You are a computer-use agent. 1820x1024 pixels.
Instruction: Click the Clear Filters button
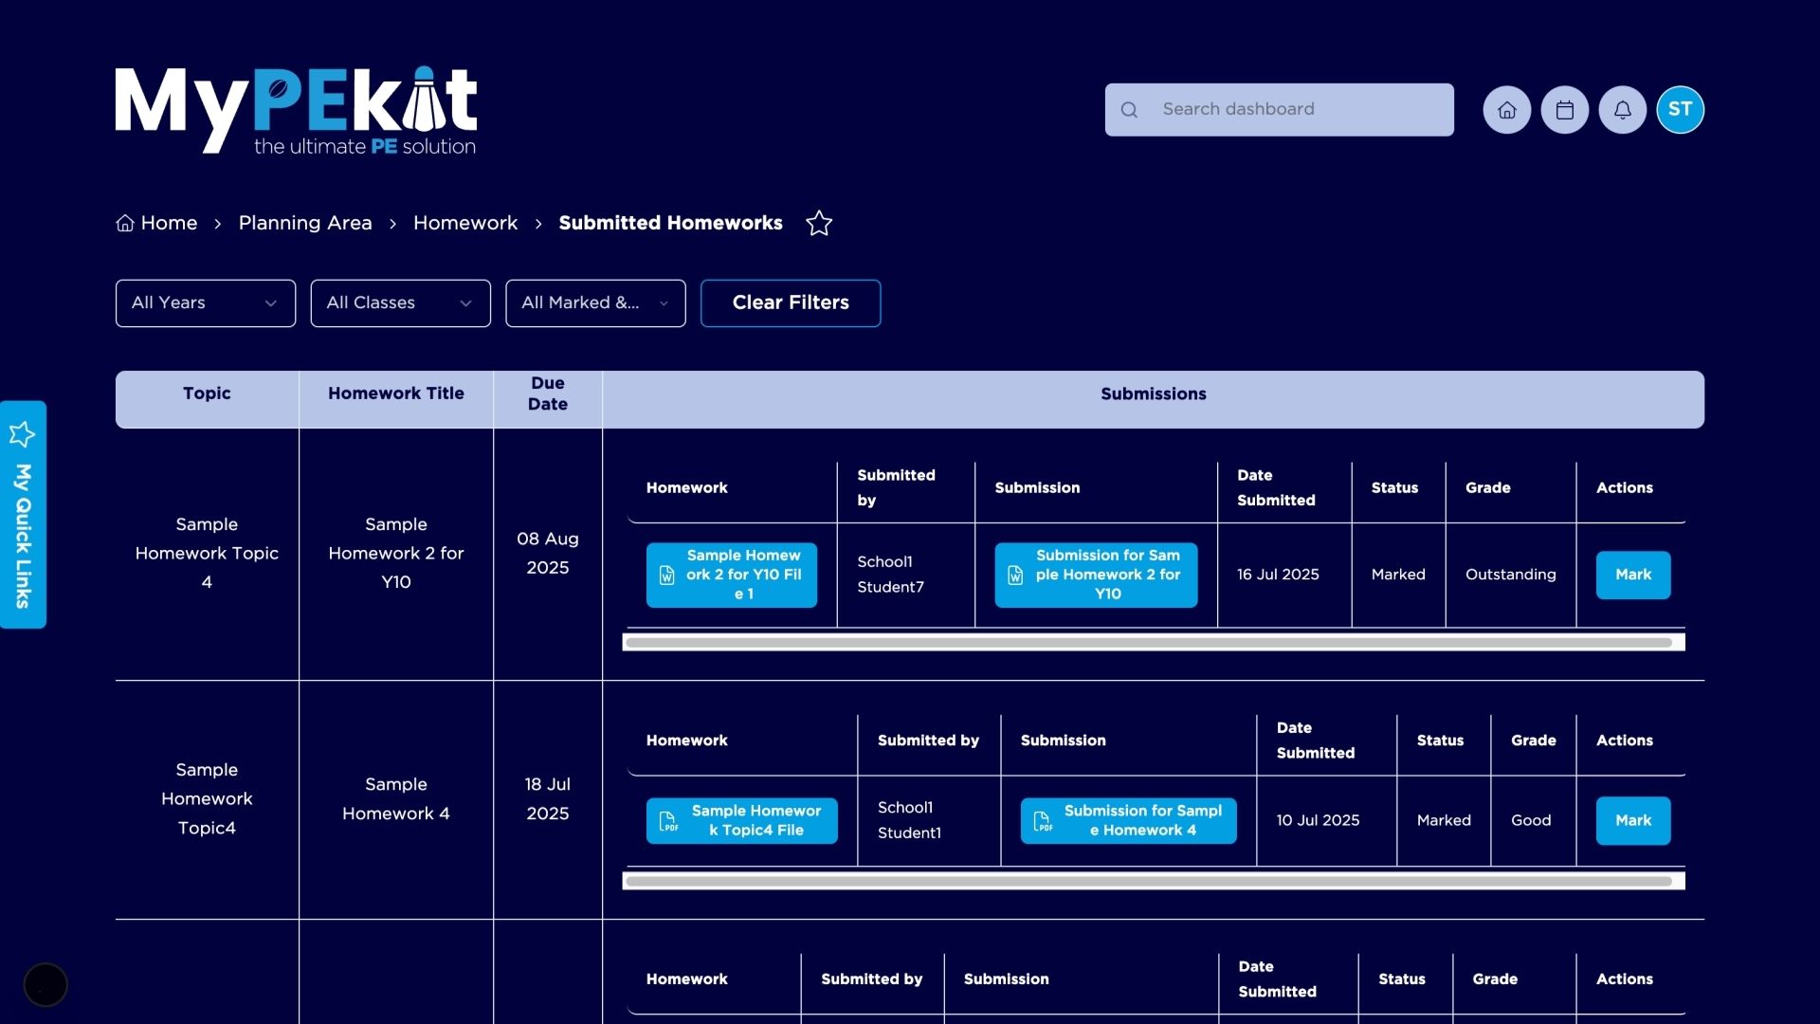pyautogui.click(x=790, y=303)
